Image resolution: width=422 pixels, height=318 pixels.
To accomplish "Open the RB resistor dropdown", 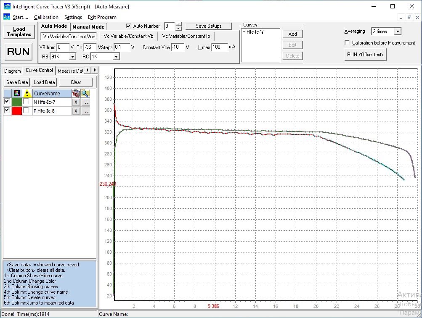I will (x=72, y=57).
